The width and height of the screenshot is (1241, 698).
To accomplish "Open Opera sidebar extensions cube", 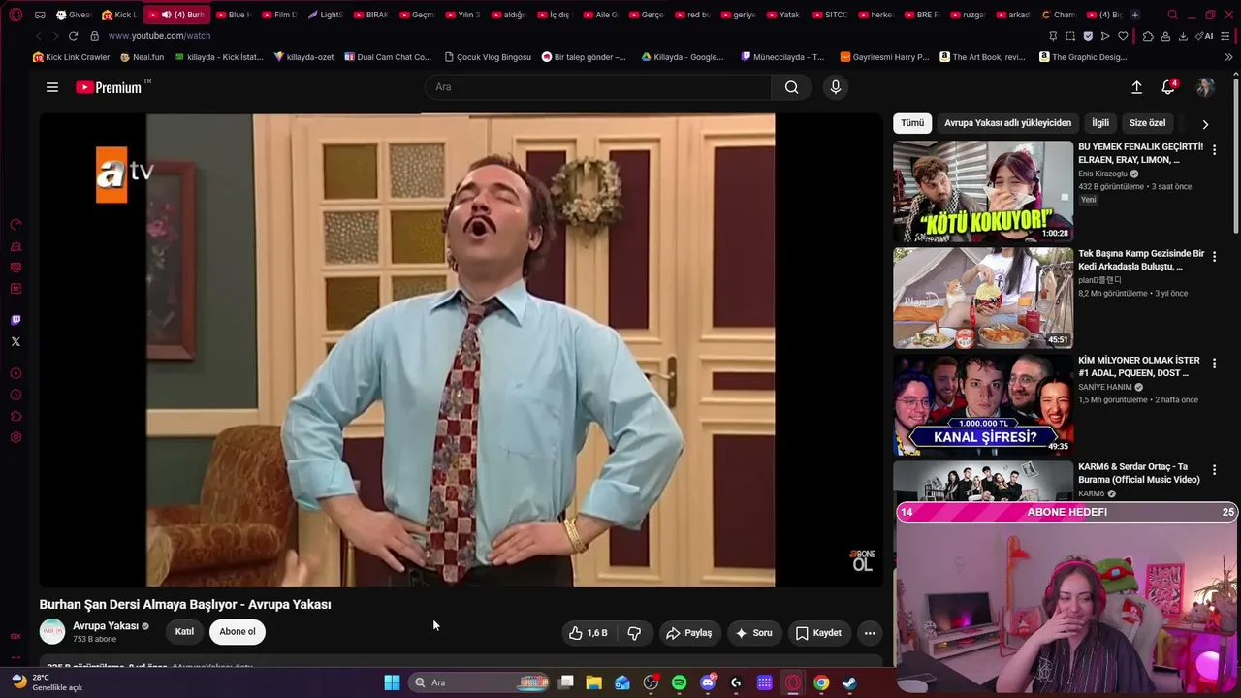I will click(x=16, y=416).
